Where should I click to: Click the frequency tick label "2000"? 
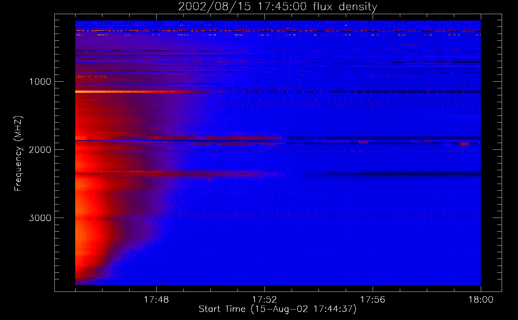tap(40, 150)
